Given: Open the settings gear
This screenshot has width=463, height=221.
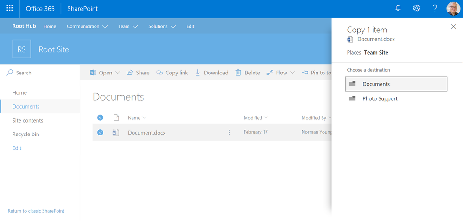Looking at the screenshot, I should coord(416,8).
